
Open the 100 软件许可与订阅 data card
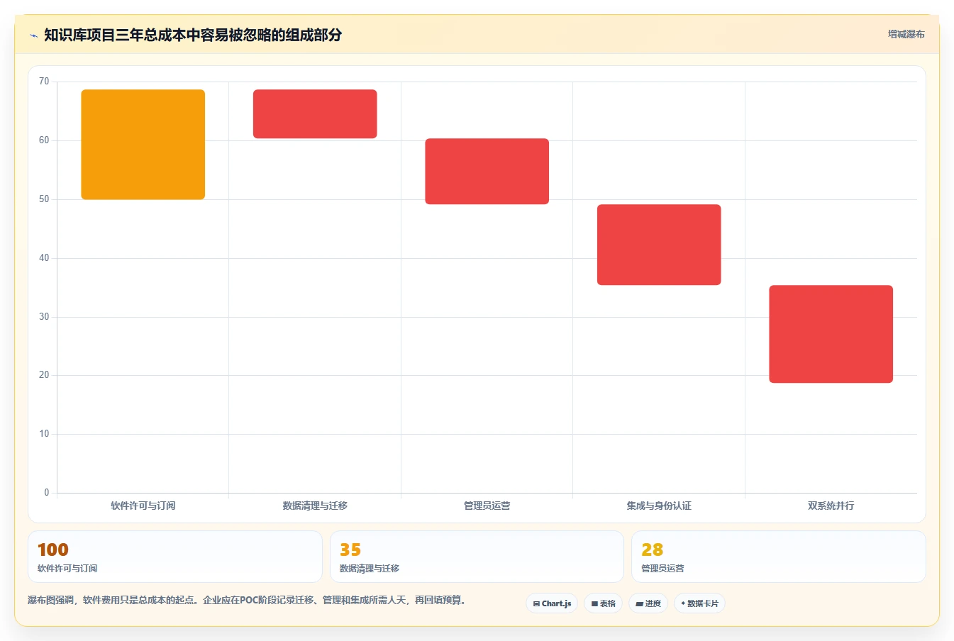click(x=175, y=557)
